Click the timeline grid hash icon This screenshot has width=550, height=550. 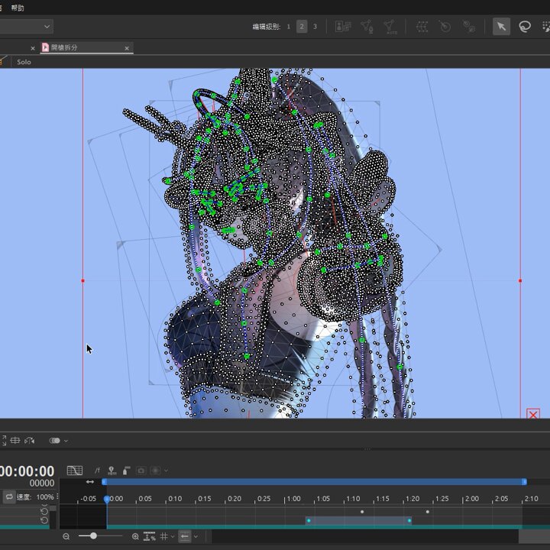point(163,536)
